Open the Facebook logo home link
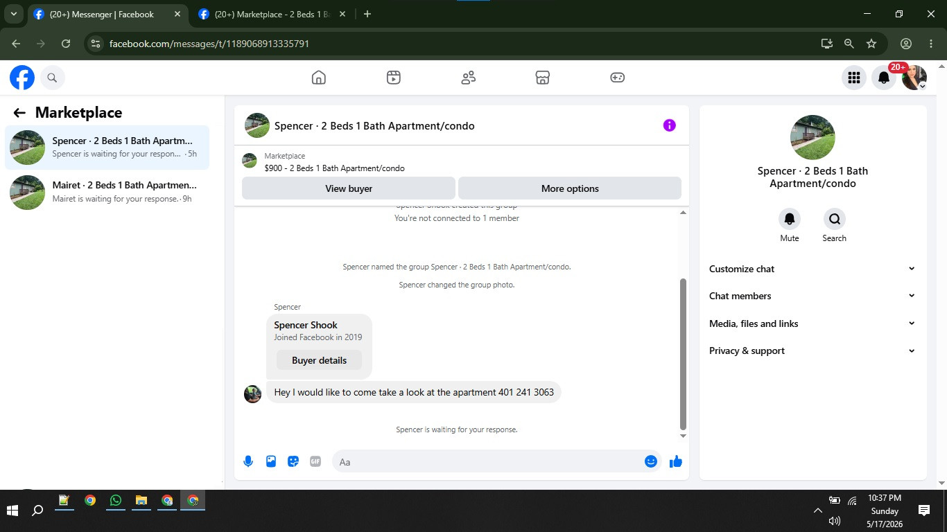Image resolution: width=947 pixels, height=532 pixels. (22, 78)
